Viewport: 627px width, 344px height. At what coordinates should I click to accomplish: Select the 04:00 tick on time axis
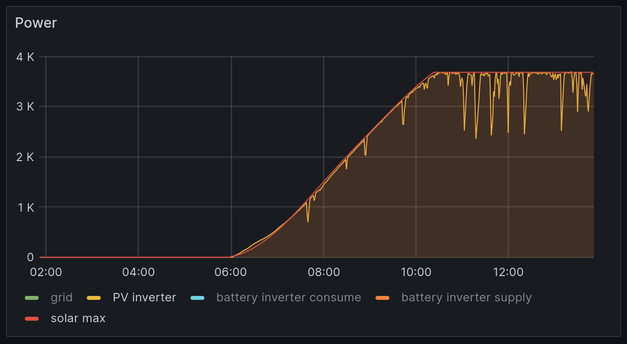[138, 272]
